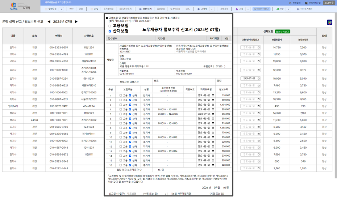Viewport: 337px width, 199px height.
Task: Open calendar icon in table row with 18,370
Action: [x=259, y=99]
